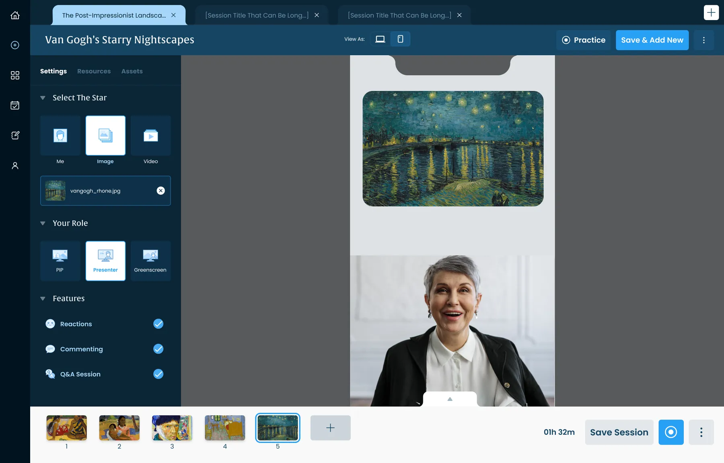Select slide thumbnail 3
The width and height of the screenshot is (724, 463).
tap(172, 428)
